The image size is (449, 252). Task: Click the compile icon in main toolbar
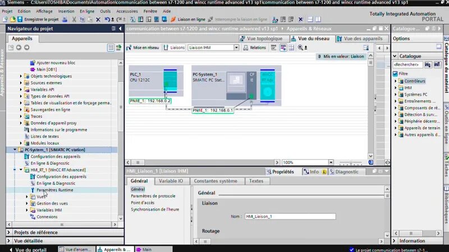132,20
